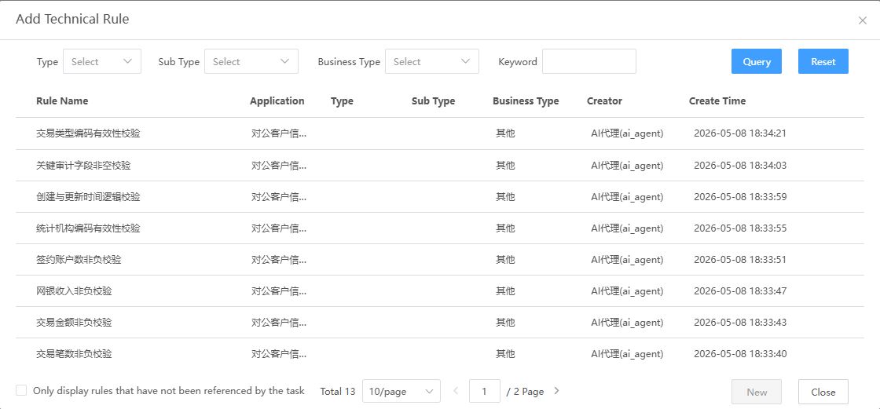The width and height of the screenshot is (880, 409).
Task: Select rule 交易笔数非负校验
Action: coord(74,354)
